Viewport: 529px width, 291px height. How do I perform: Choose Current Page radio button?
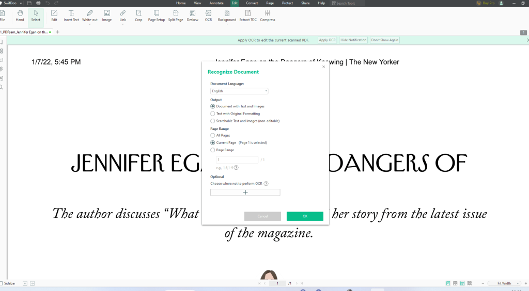click(212, 143)
